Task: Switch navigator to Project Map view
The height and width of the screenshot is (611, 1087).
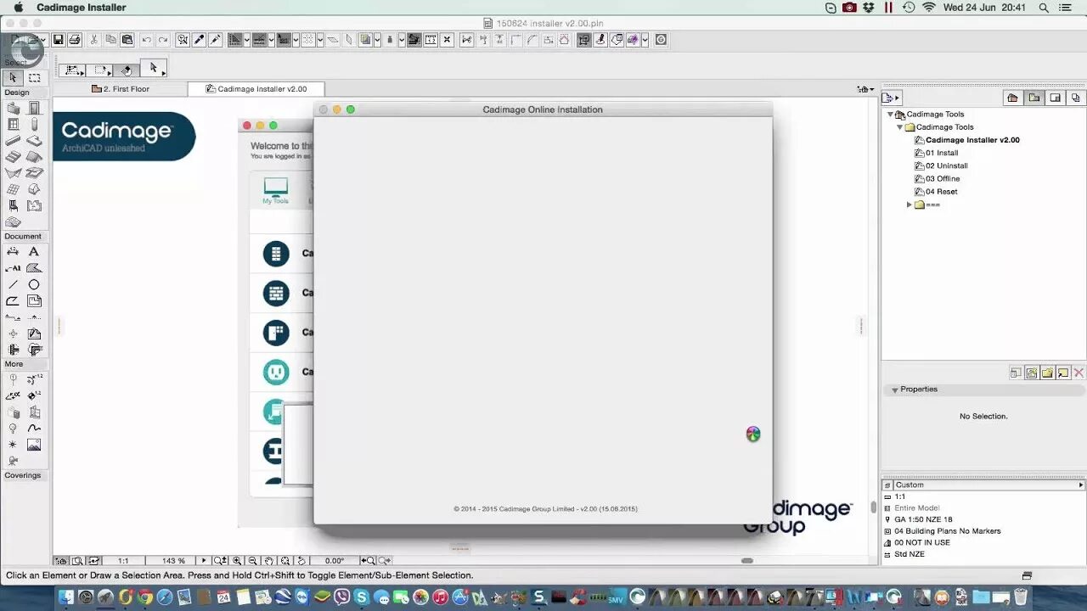Action: pos(1012,98)
